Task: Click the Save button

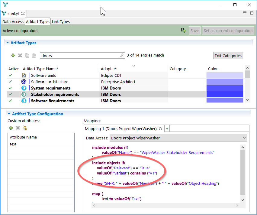Action: pyautogui.click(x=194, y=31)
